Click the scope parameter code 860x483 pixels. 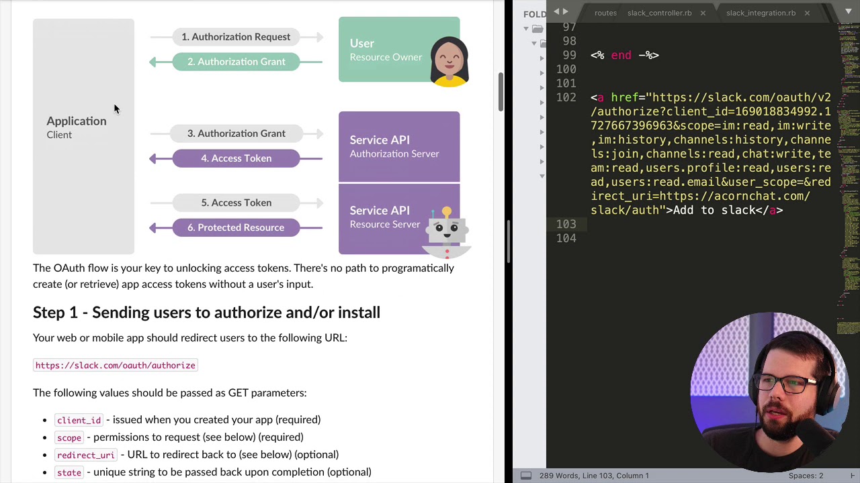click(69, 438)
